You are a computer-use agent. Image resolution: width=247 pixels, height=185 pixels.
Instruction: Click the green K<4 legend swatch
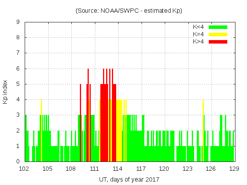[x=218, y=27]
